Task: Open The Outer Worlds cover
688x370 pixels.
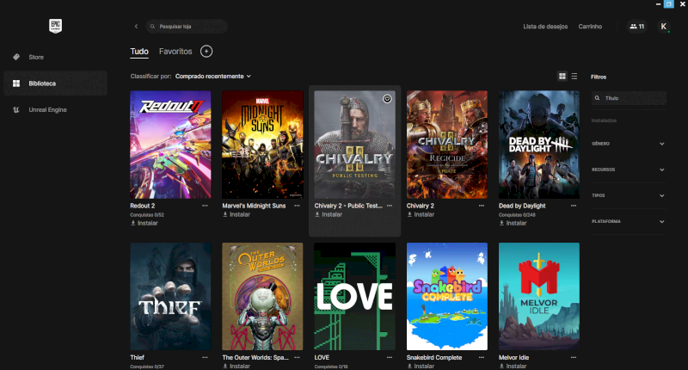Action: tap(262, 296)
